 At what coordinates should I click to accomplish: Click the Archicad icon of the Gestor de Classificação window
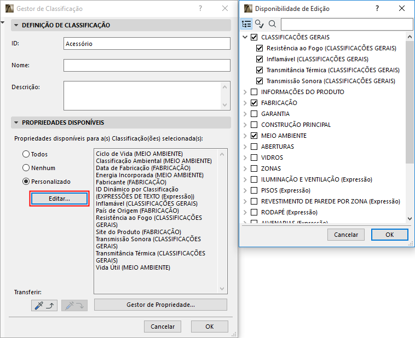click(9, 8)
